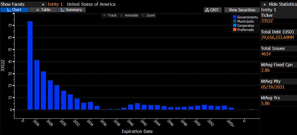Click the tallest 7T bar before 2026
This screenshot has width=297, height=135.
pyautogui.click(x=30, y=65)
